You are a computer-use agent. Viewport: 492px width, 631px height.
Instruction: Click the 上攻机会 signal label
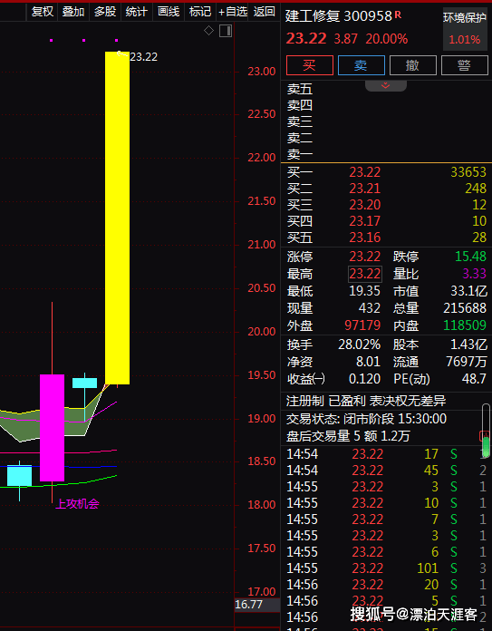[77, 503]
